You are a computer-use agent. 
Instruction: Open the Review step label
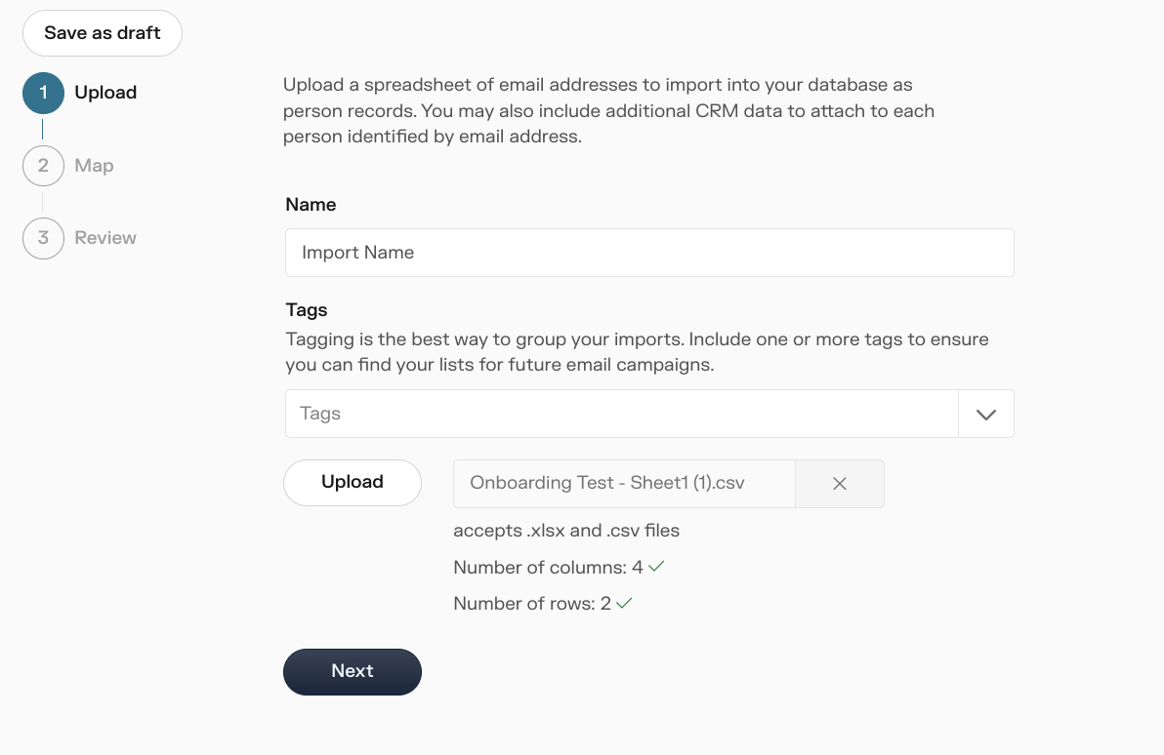(x=105, y=238)
